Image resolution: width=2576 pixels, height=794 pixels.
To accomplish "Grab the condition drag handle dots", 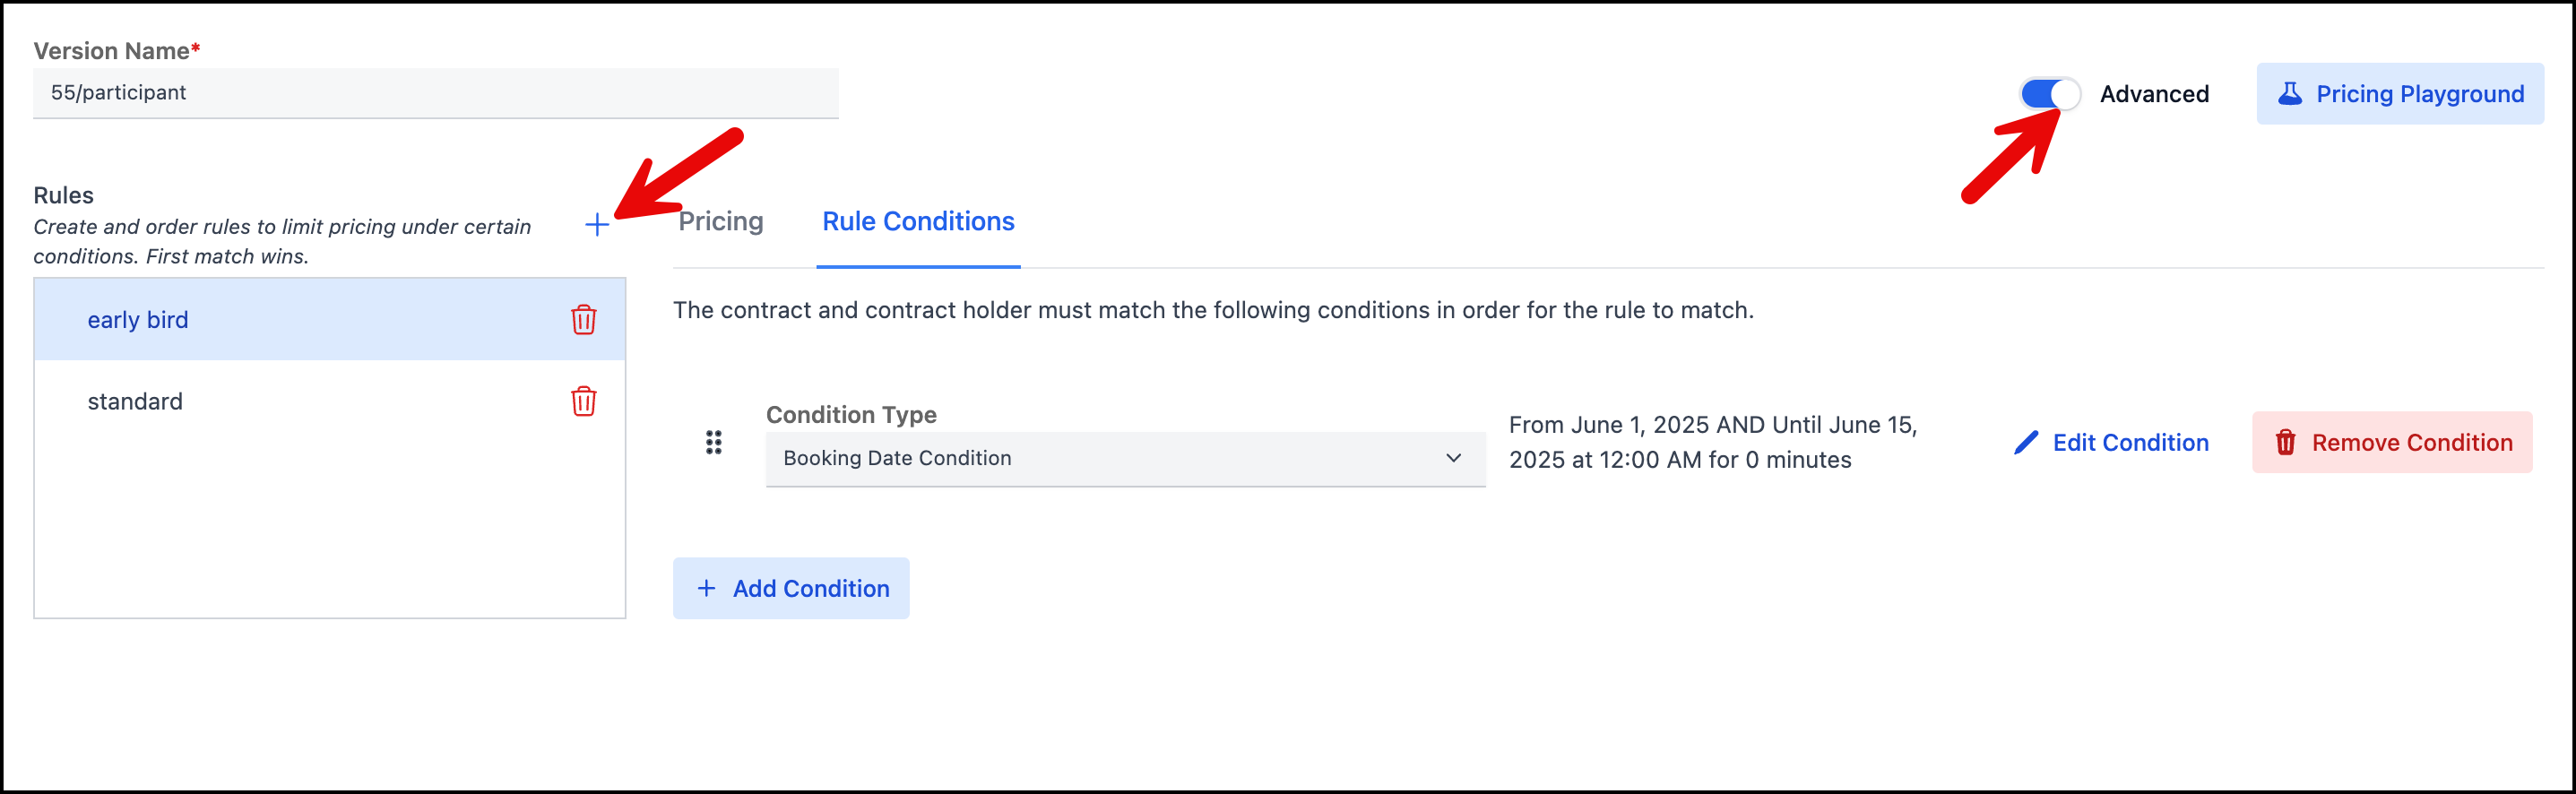I will click(713, 442).
